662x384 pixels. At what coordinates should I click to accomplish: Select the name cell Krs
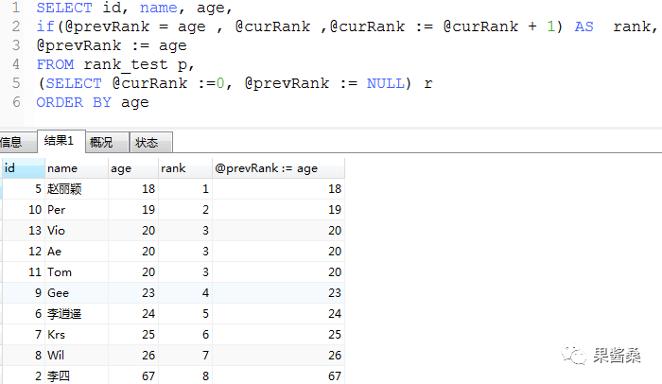click(x=77, y=335)
